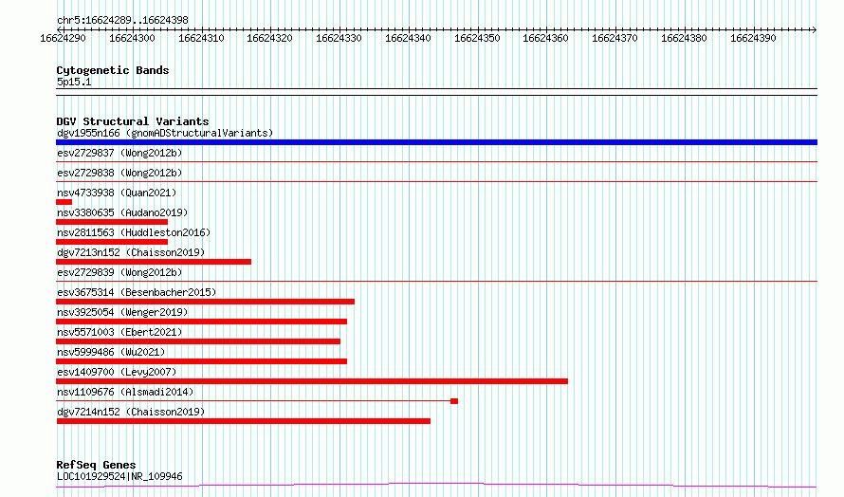844x497 pixels.
Task: Click the red bar for nsv5571003 Ebert2021
Action: [198, 341]
